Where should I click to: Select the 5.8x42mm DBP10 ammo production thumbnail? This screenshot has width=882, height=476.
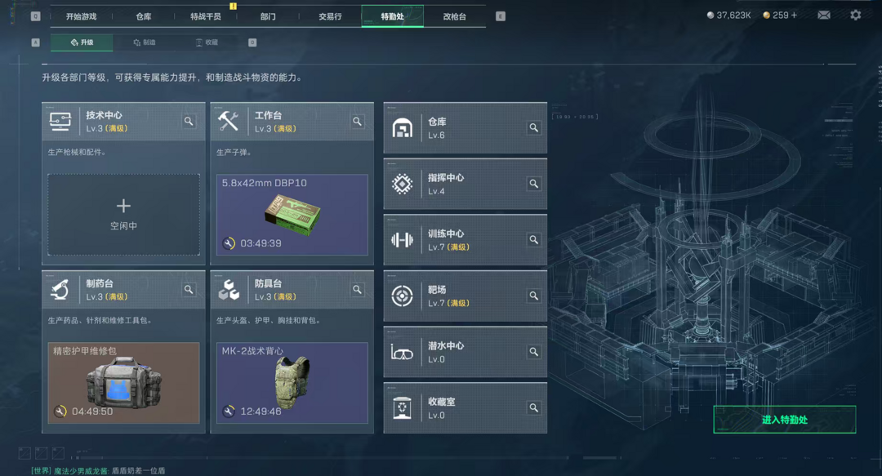(292, 215)
